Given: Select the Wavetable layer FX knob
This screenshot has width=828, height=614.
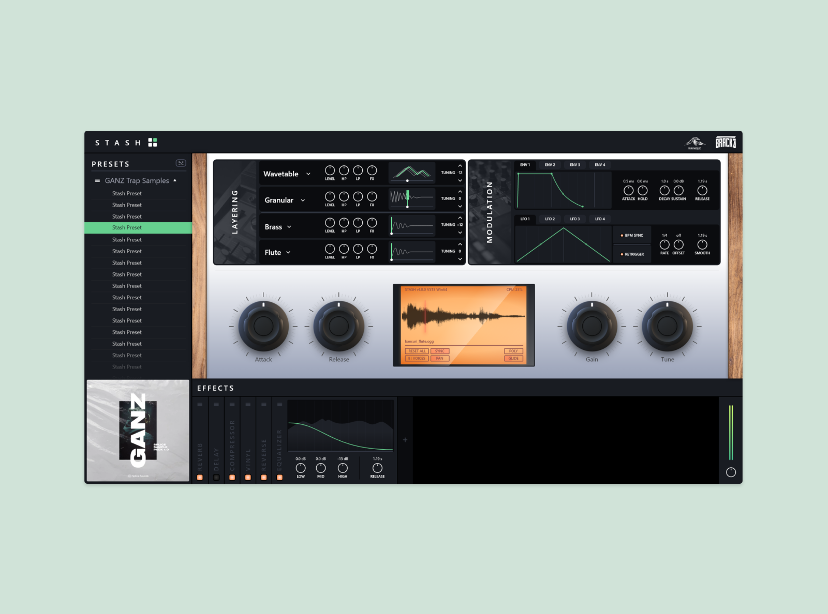Looking at the screenshot, I should pyautogui.click(x=372, y=171).
